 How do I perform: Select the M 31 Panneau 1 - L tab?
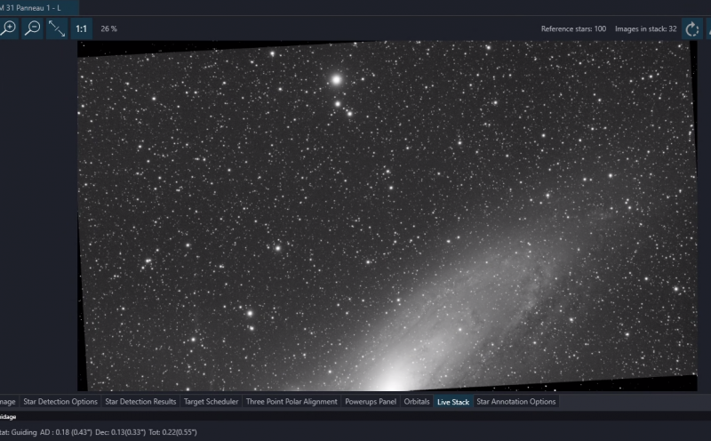point(32,8)
